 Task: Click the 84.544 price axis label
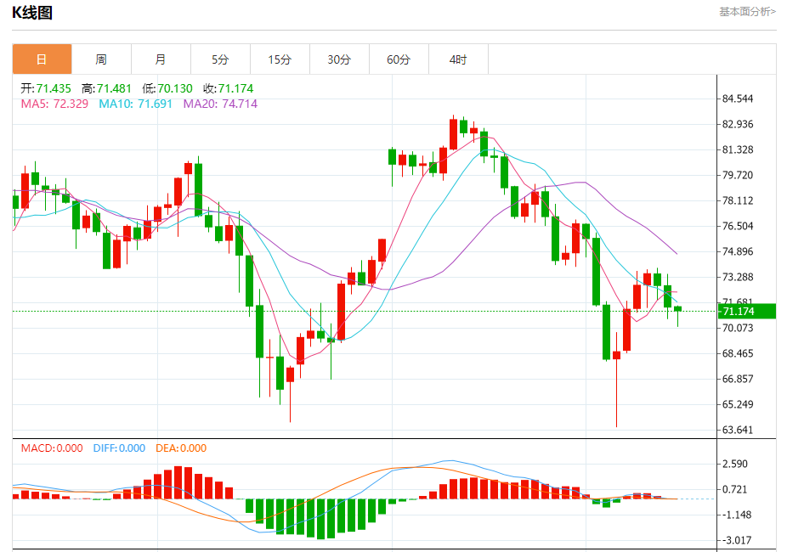point(738,99)
